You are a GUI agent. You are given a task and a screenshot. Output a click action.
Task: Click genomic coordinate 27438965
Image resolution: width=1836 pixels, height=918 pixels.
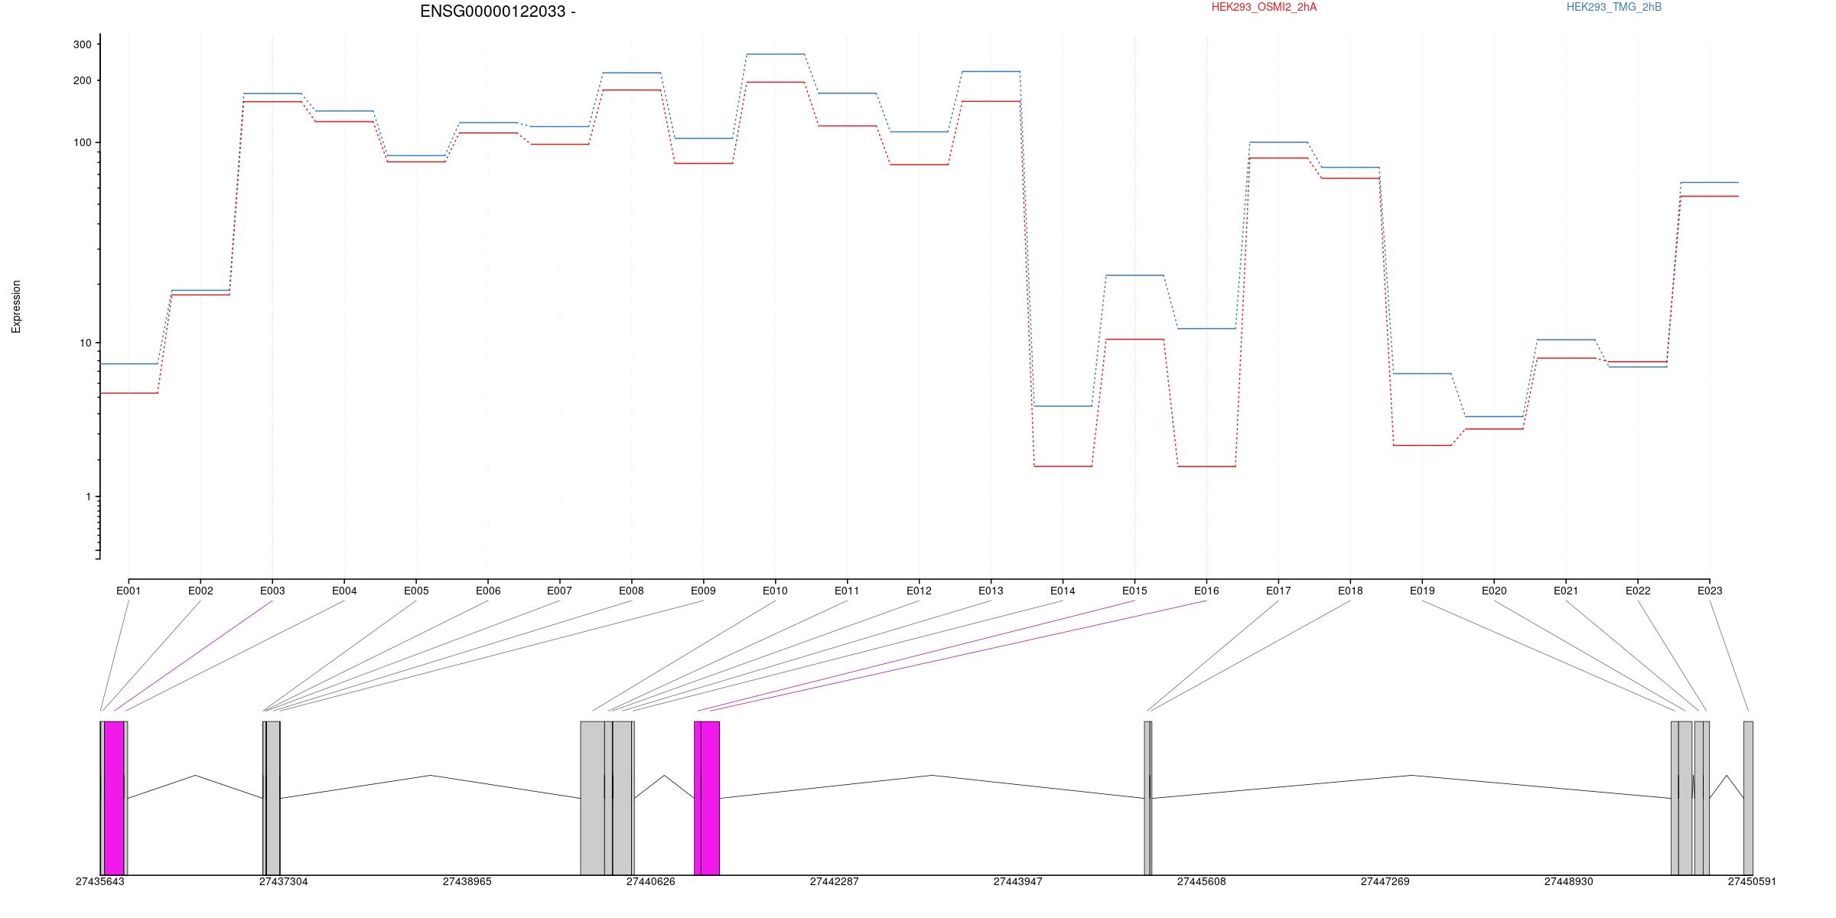tap(467, 881)
